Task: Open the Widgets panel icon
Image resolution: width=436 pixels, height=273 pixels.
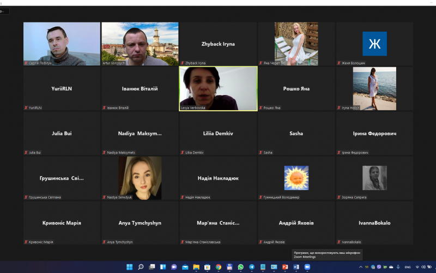Action: pyautogui.click(x=163, y=267)
